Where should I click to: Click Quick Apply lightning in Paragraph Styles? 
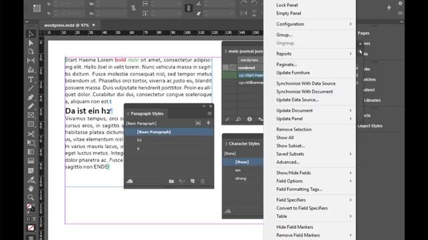[208, 123]
